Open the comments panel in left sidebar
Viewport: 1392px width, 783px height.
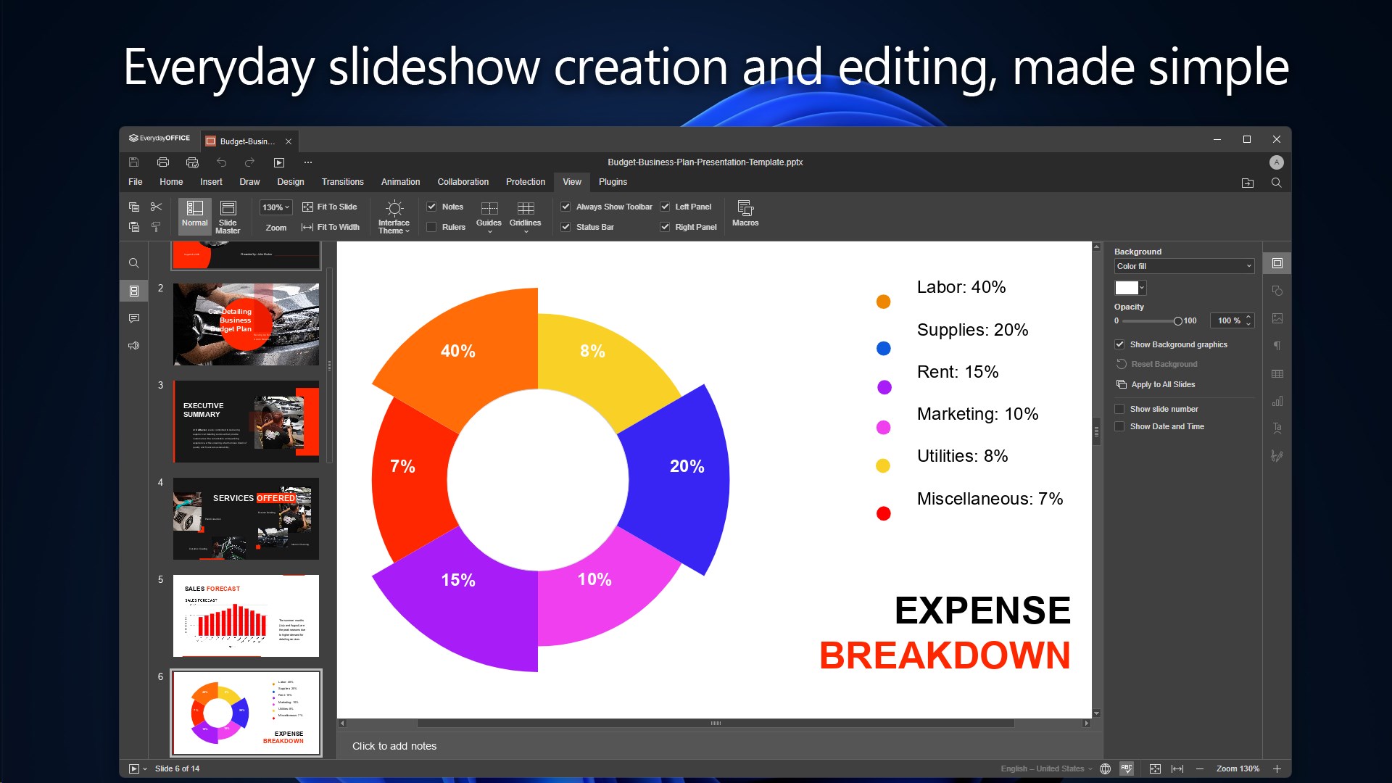click(x=134, y=318)
